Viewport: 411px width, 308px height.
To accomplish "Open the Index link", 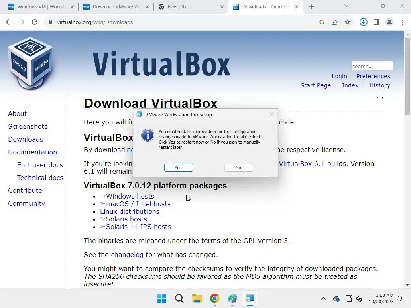I will 350,85.
